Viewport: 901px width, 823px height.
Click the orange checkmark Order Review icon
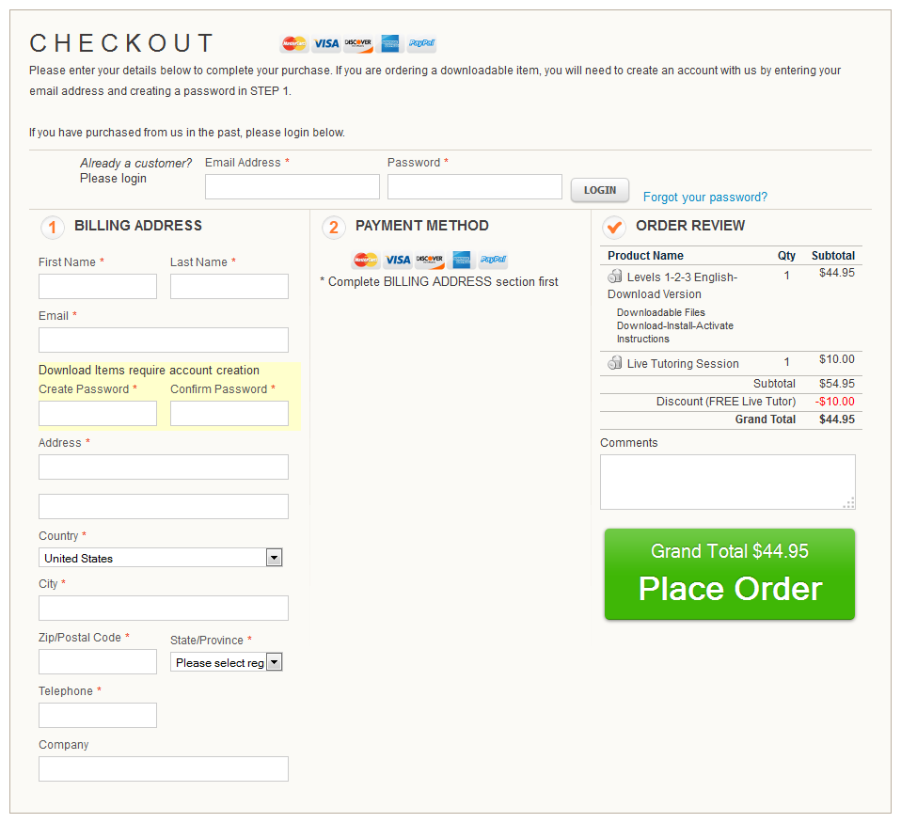[x=614, y=227]
